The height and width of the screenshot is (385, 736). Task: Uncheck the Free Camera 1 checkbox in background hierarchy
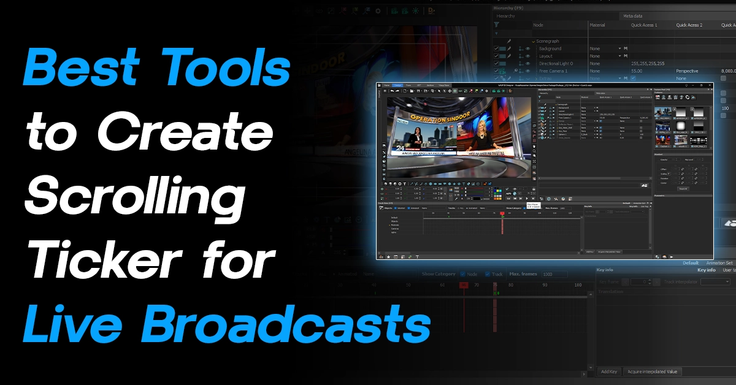coord(497,71)
